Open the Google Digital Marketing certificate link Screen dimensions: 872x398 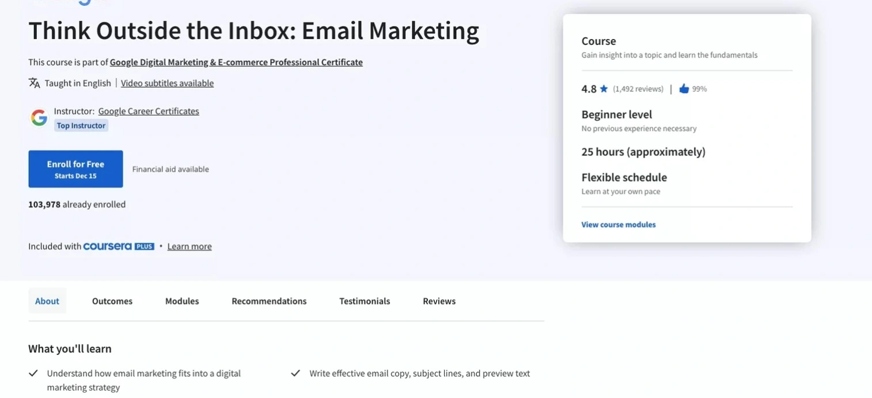point(236,62)
